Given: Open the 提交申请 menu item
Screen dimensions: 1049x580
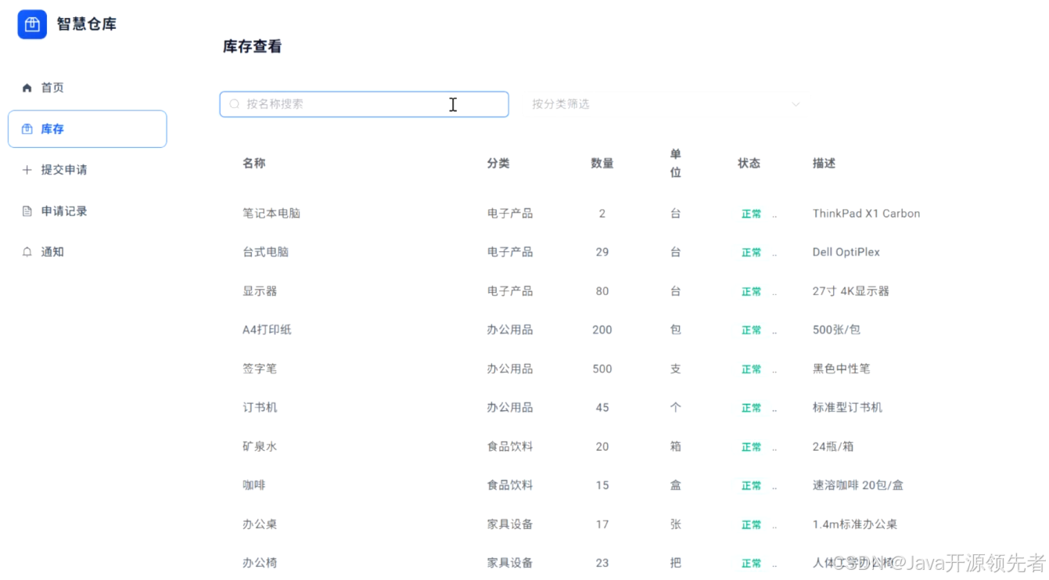Looking at the screenshot, I should (x=88, y=170).
